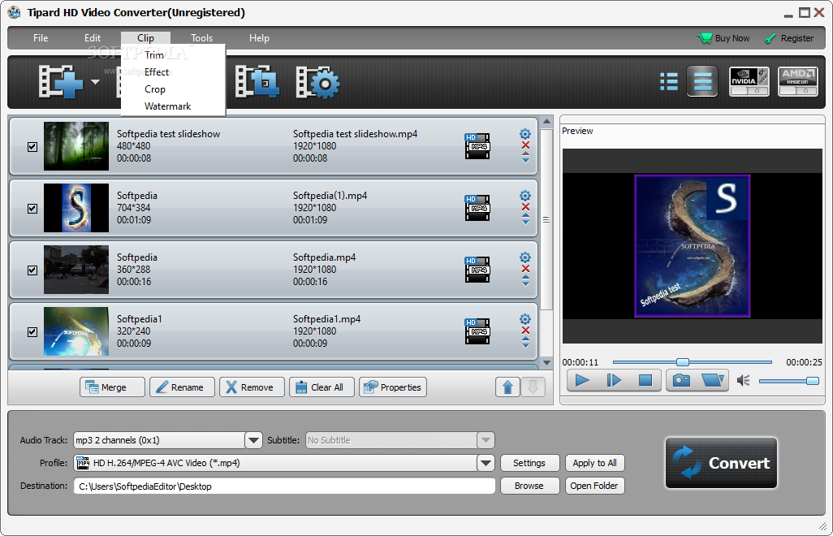Image resolution: width=833 pixels, height=536 pixels.
Task: Remove Softpedia test slideshow using the red X
Action: click(525, 145)
